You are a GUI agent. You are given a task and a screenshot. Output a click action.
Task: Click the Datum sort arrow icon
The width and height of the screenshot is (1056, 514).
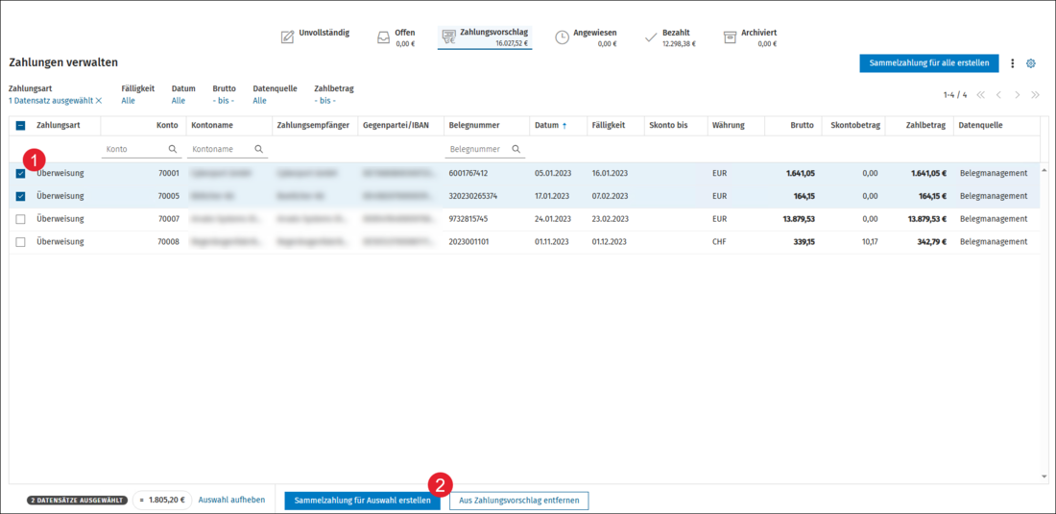[x=564, y=125]
